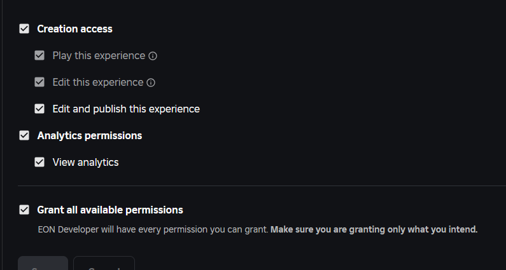Click the Play this experience label text
Image resolution: width=506 pixels, height=270 pixels.
[x=99, y=55]
